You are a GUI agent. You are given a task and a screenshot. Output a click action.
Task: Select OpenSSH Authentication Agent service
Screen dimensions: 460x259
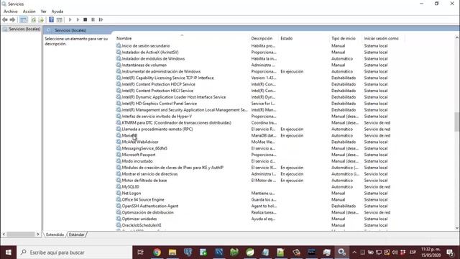click(150, 206)
